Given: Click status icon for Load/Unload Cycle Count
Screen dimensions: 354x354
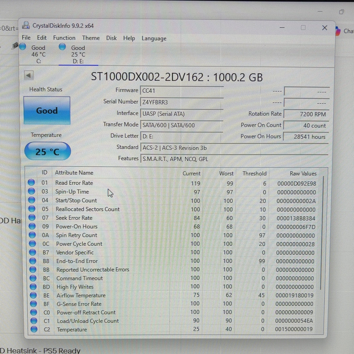Looking at the screenshot, I should (x=34, y=321).
